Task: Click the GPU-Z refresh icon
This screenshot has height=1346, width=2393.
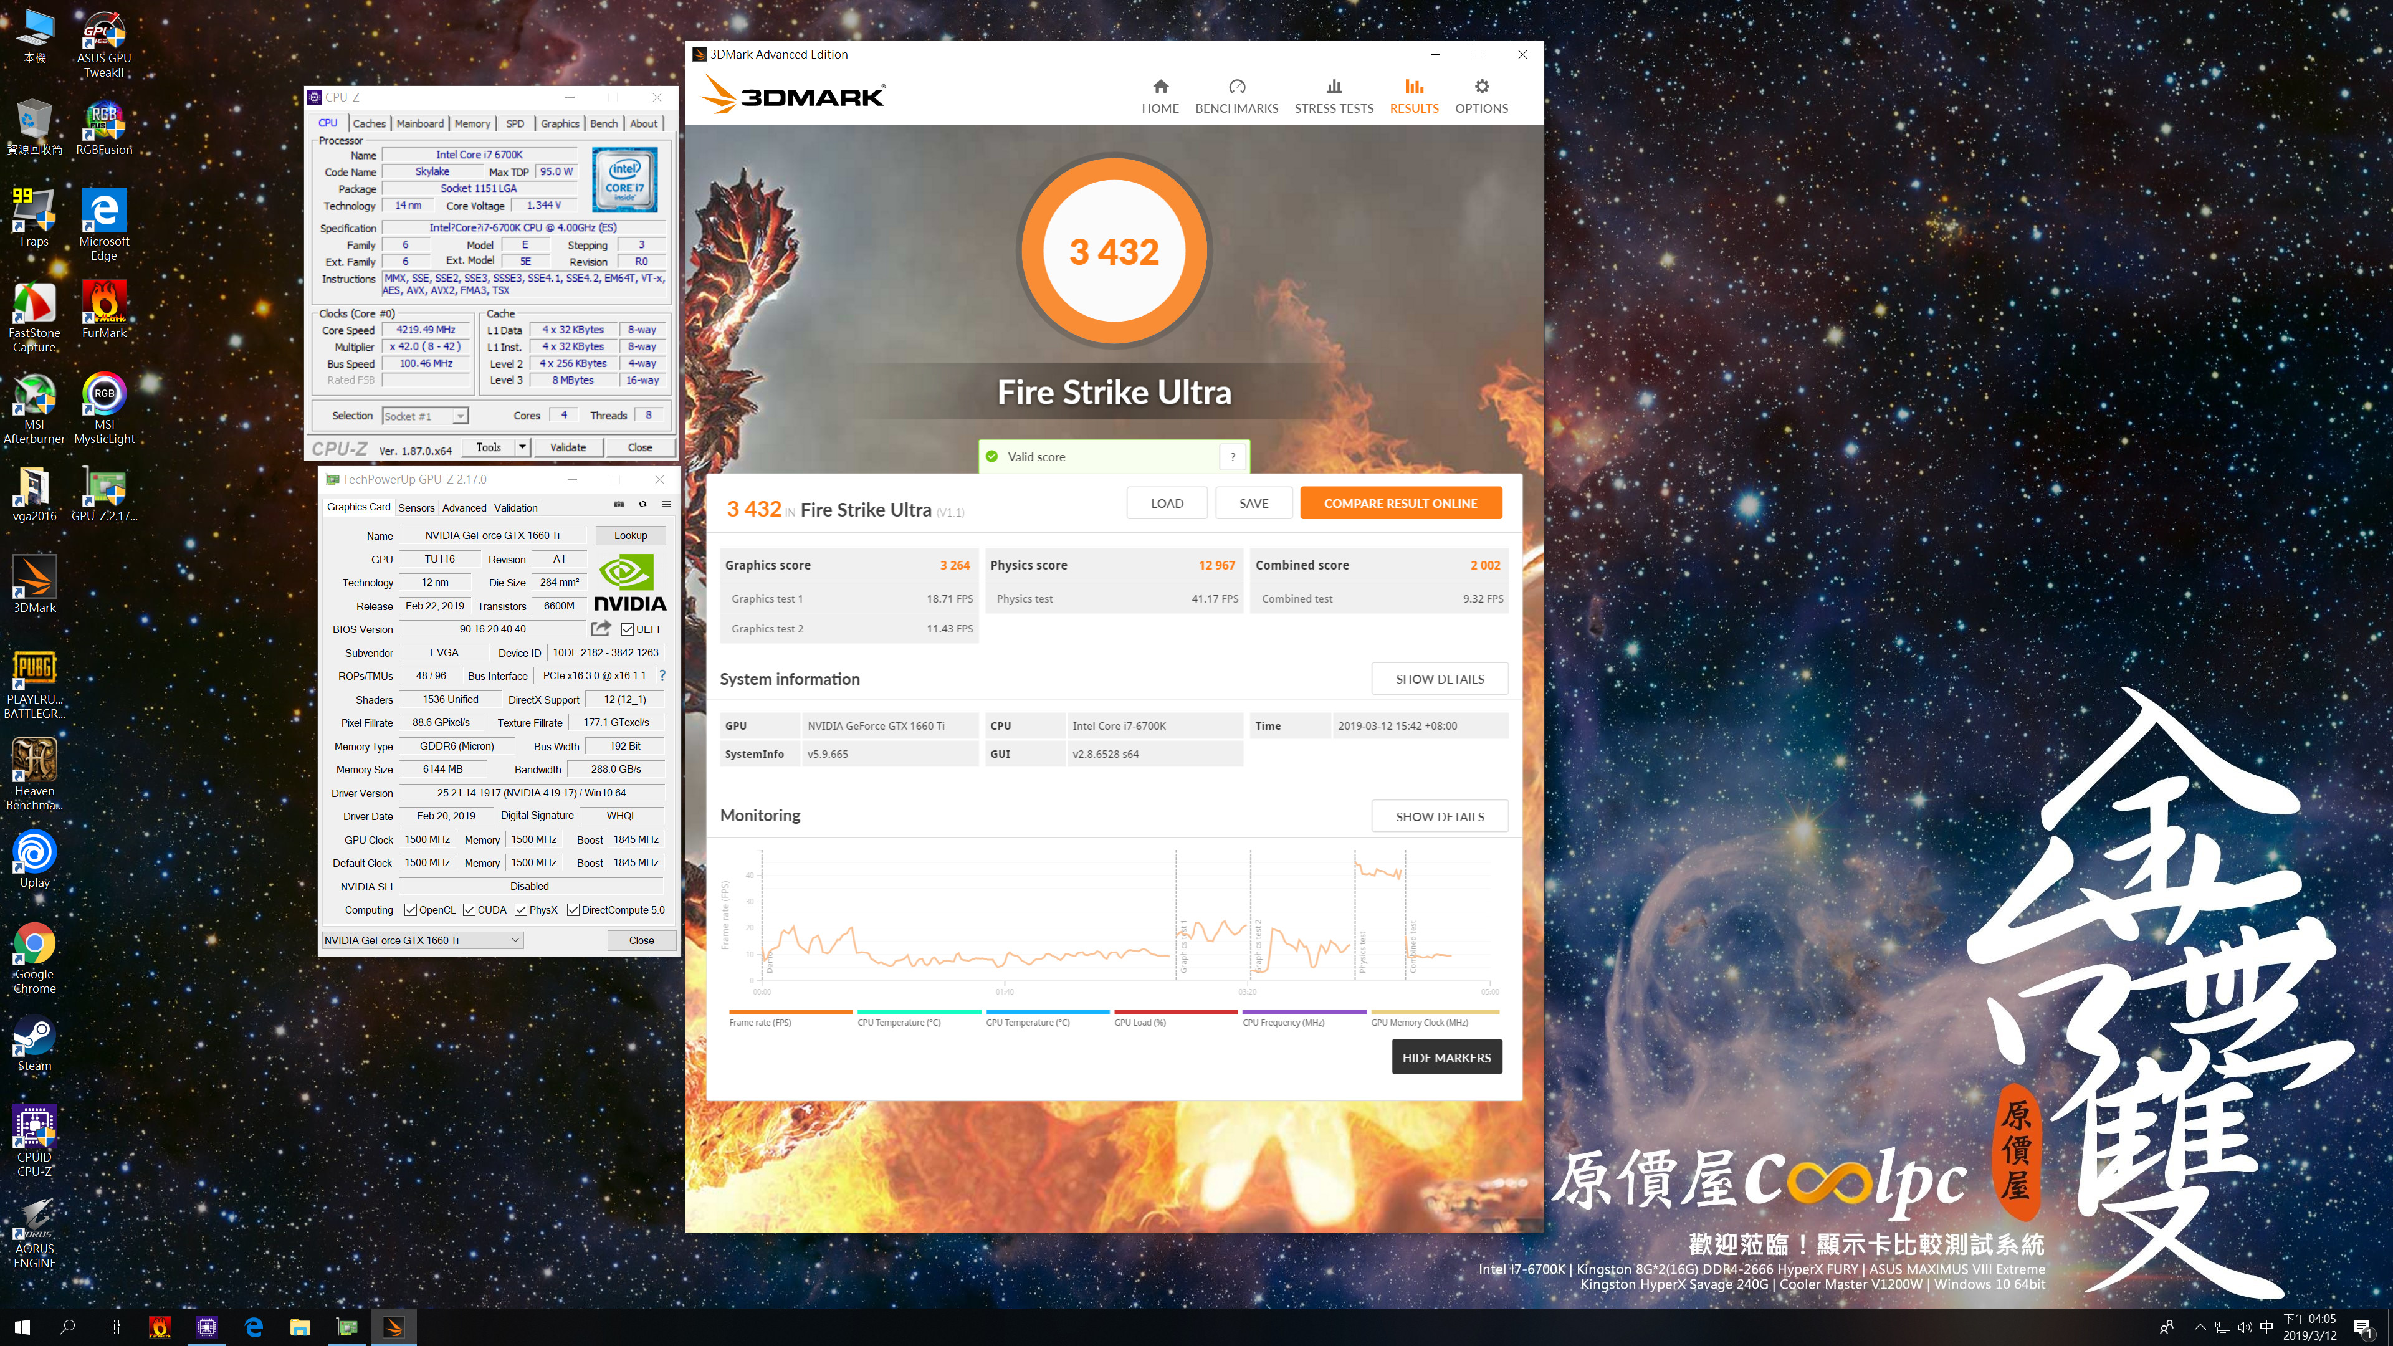Action: 642,504
